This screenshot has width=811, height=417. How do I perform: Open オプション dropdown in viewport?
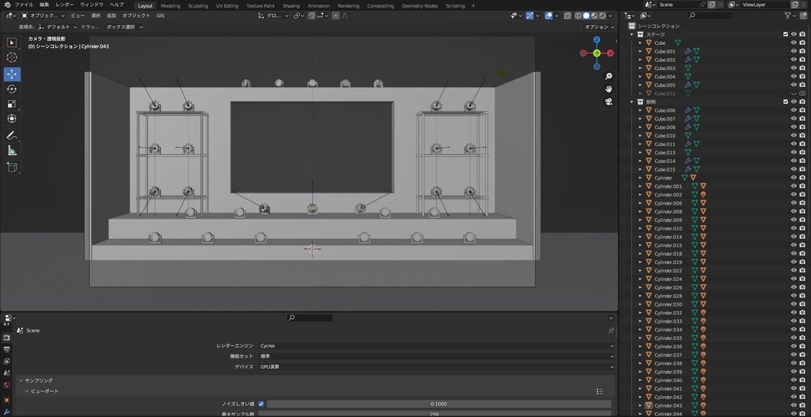pyautogui.click(x=599, y=27)
